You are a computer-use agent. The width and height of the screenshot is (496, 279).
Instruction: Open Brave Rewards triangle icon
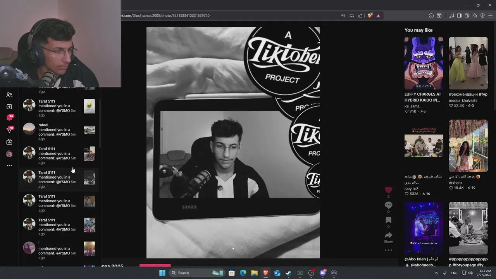point(378,15)
